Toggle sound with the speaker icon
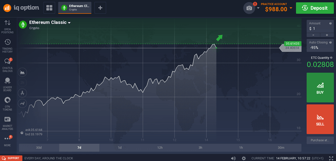336x161 pixels. [x=233, y=158]
